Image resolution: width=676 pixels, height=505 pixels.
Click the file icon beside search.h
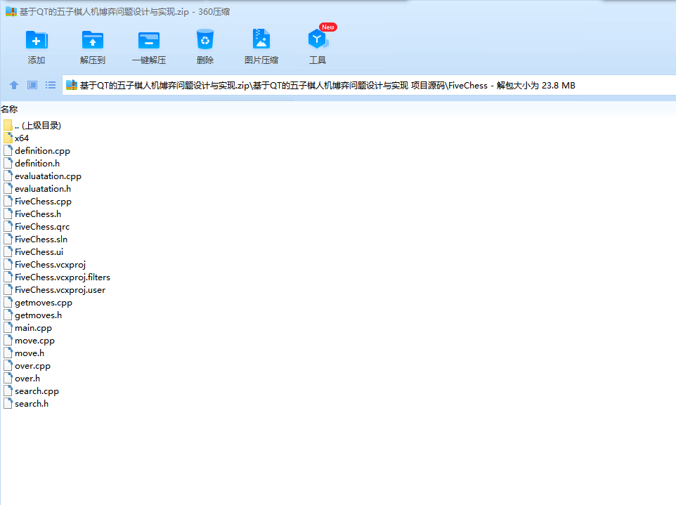tap(8, 404)
